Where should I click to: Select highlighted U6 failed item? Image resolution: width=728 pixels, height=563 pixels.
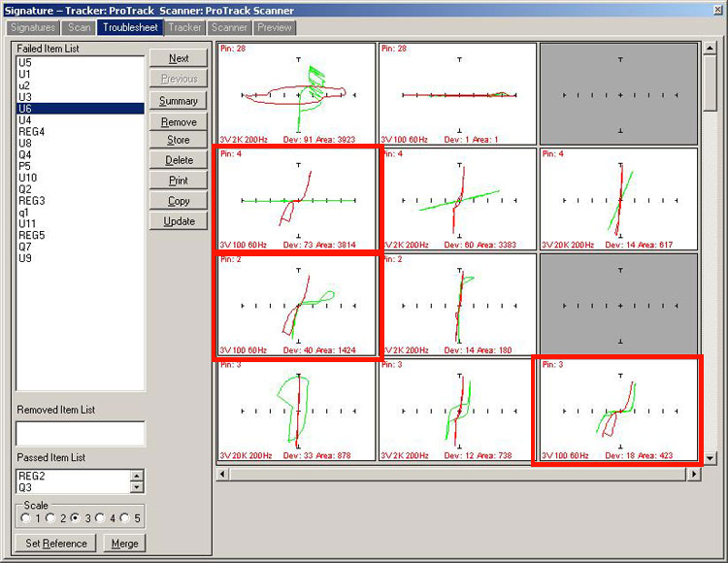tap(81, 109)
